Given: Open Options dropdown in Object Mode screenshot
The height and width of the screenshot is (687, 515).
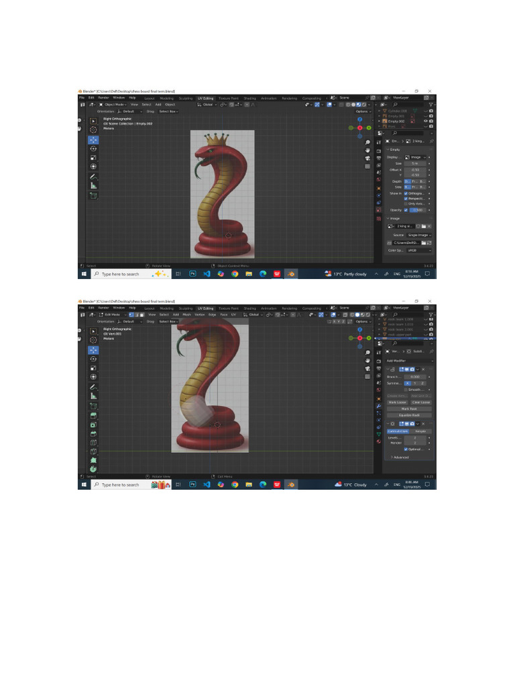Looking at the screenshot, I should pyautogui.click(x=362, y=111).
